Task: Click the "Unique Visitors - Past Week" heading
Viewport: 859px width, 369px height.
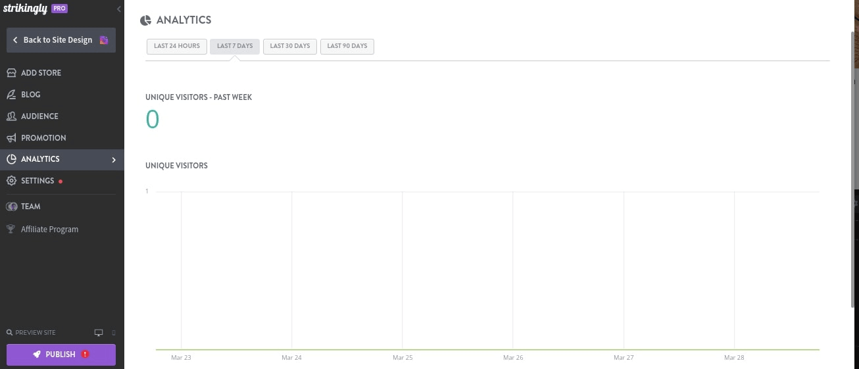Action: 199,97
